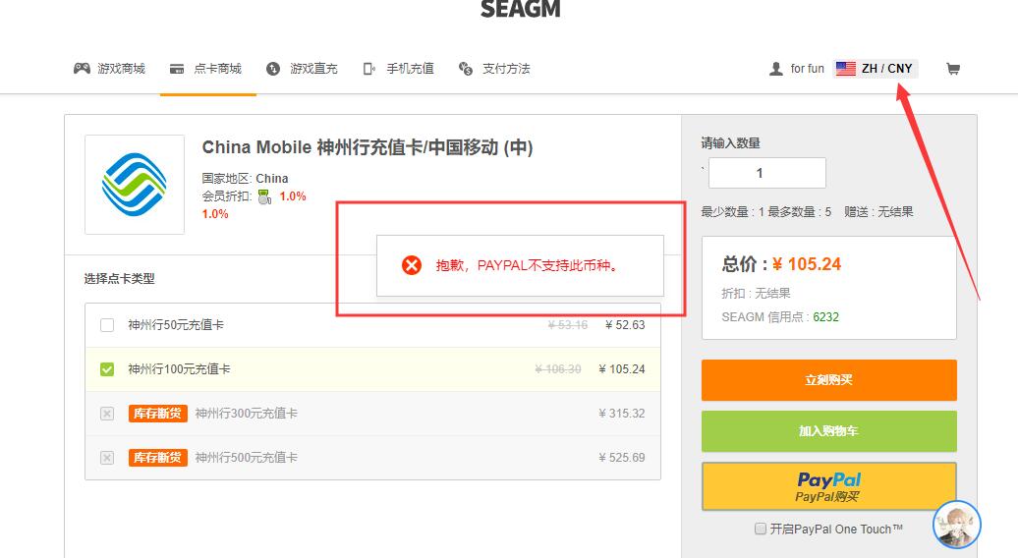Click 加入购物车 button
Image resolution: width=1018 pixels, height=558 pixels.
point(829,431)
